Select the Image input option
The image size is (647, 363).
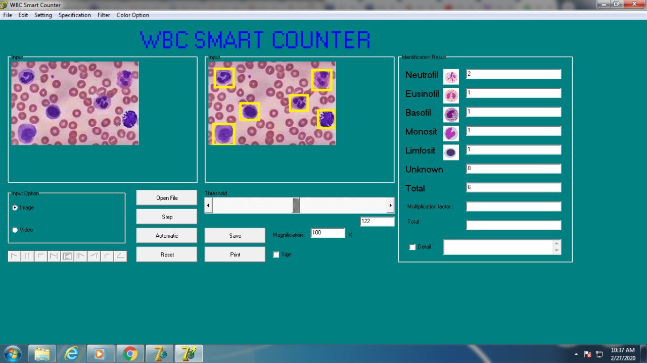pyautogui.click(x=15, y=208)
